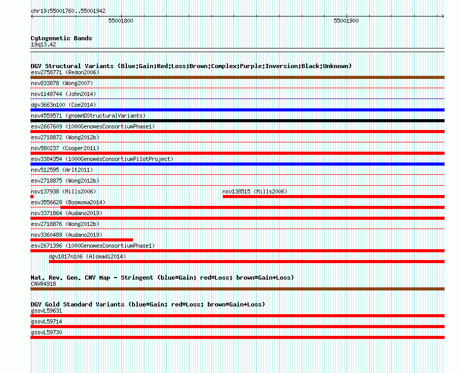Select nsv580237 (Cooper2011) variant label
This screenshot has height=373, width=459.
pyautogui.click(x=65, y=148)
